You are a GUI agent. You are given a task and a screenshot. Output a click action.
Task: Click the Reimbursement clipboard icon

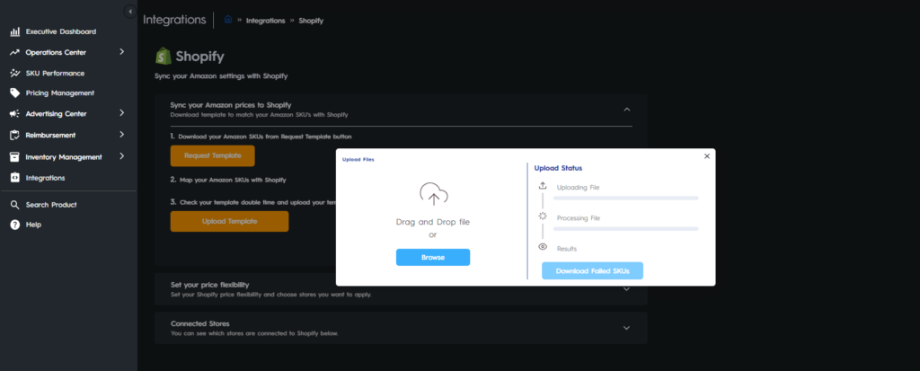(14, 135)
